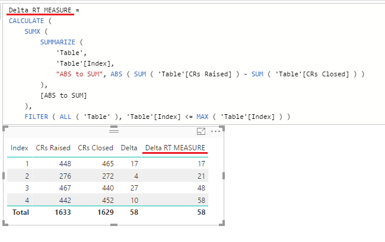
Task: Select the total CRs Closed 1629
Action: point(106,212)
